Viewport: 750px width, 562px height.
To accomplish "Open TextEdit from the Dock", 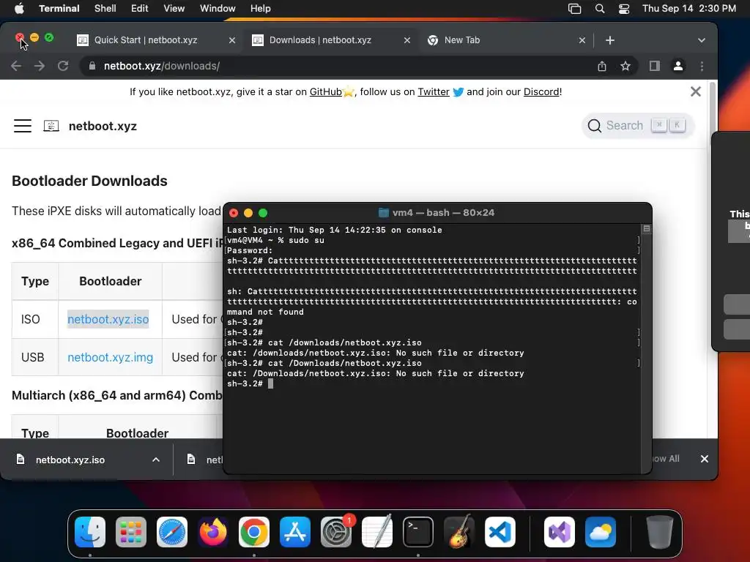I will 377,532.
